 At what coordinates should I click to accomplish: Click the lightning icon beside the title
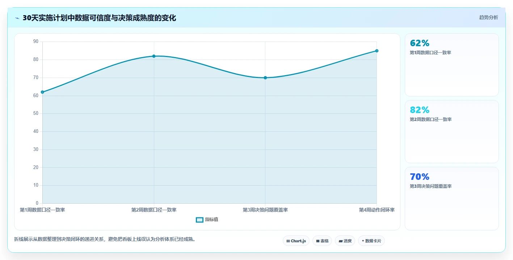pos(17,18)
